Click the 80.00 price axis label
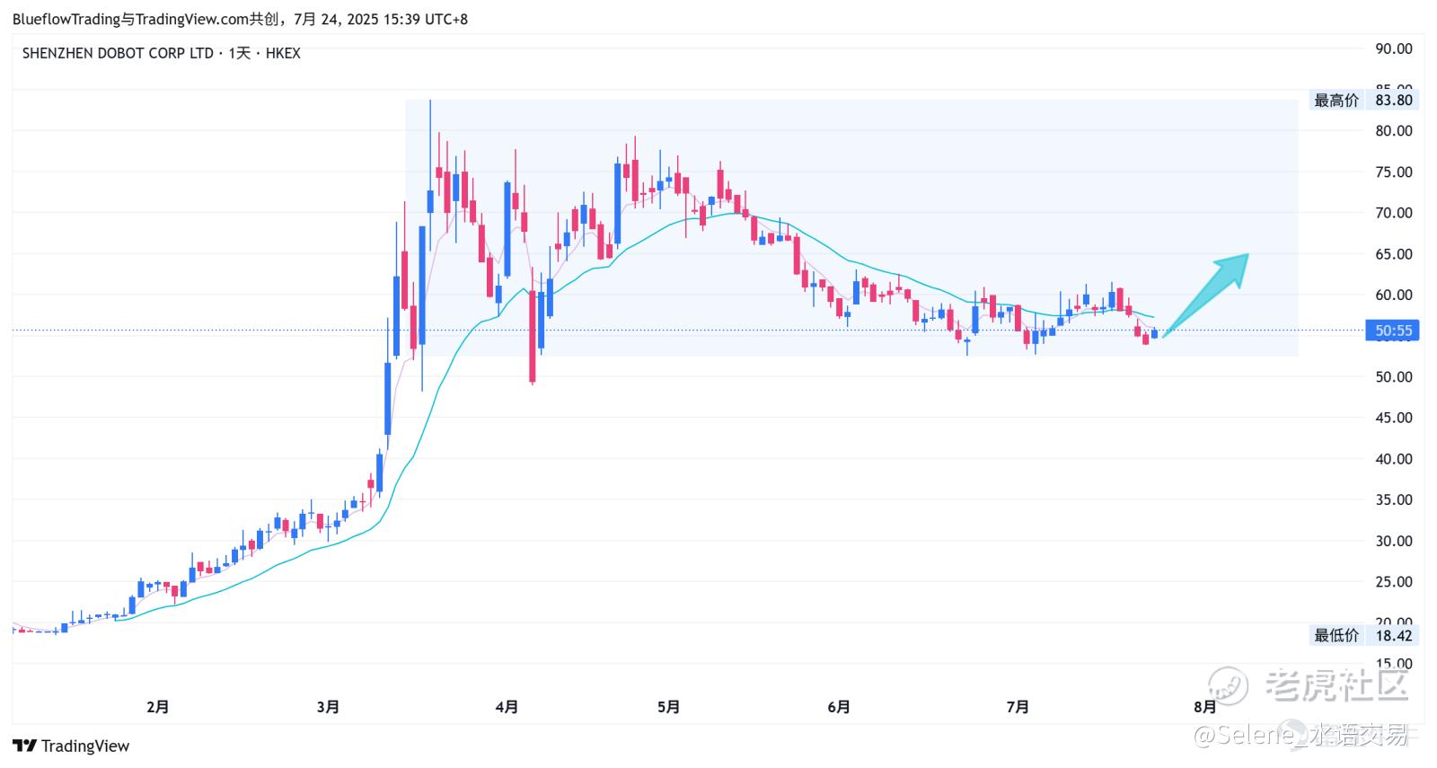The image size is (1437, 768). click(x=1394, y=130)
